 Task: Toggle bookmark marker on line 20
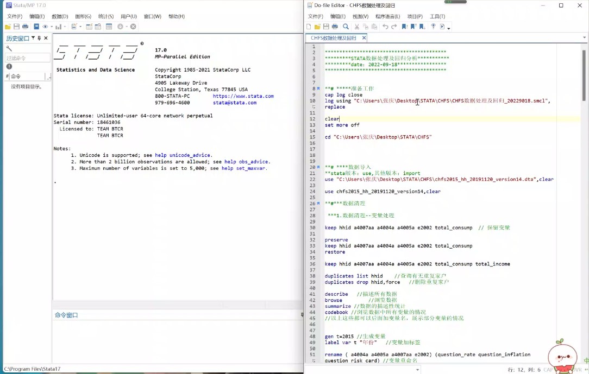318,167
